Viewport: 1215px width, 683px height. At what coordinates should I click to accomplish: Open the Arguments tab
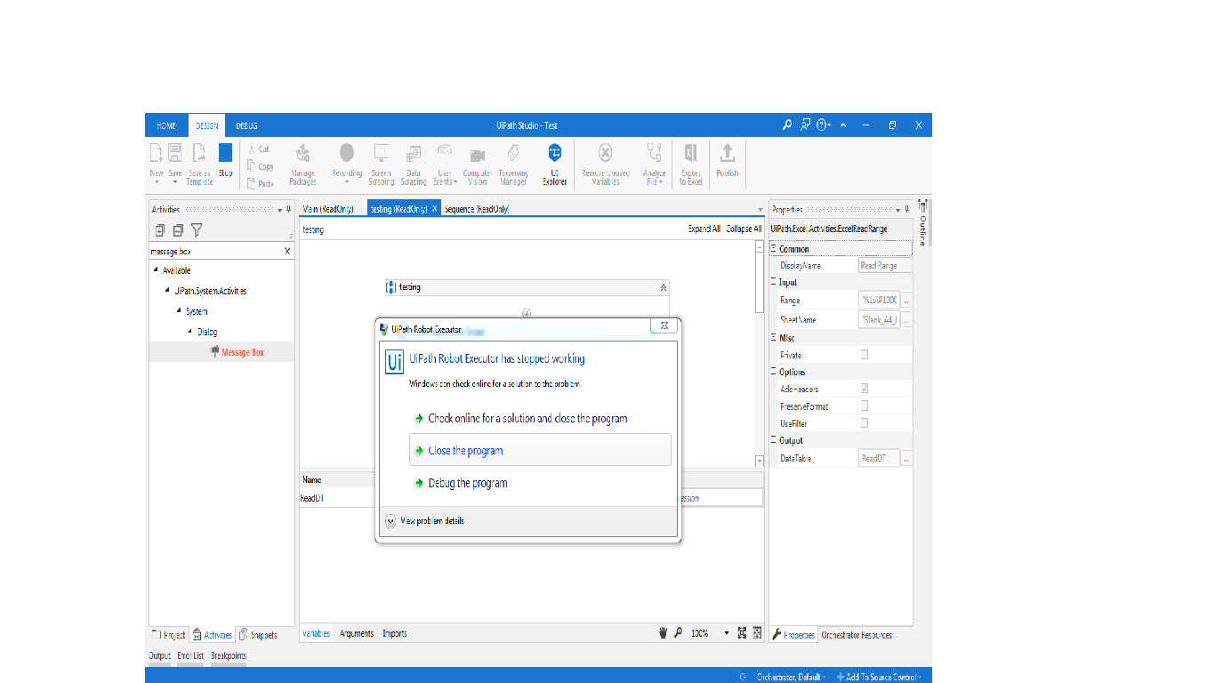click(357, 633)
